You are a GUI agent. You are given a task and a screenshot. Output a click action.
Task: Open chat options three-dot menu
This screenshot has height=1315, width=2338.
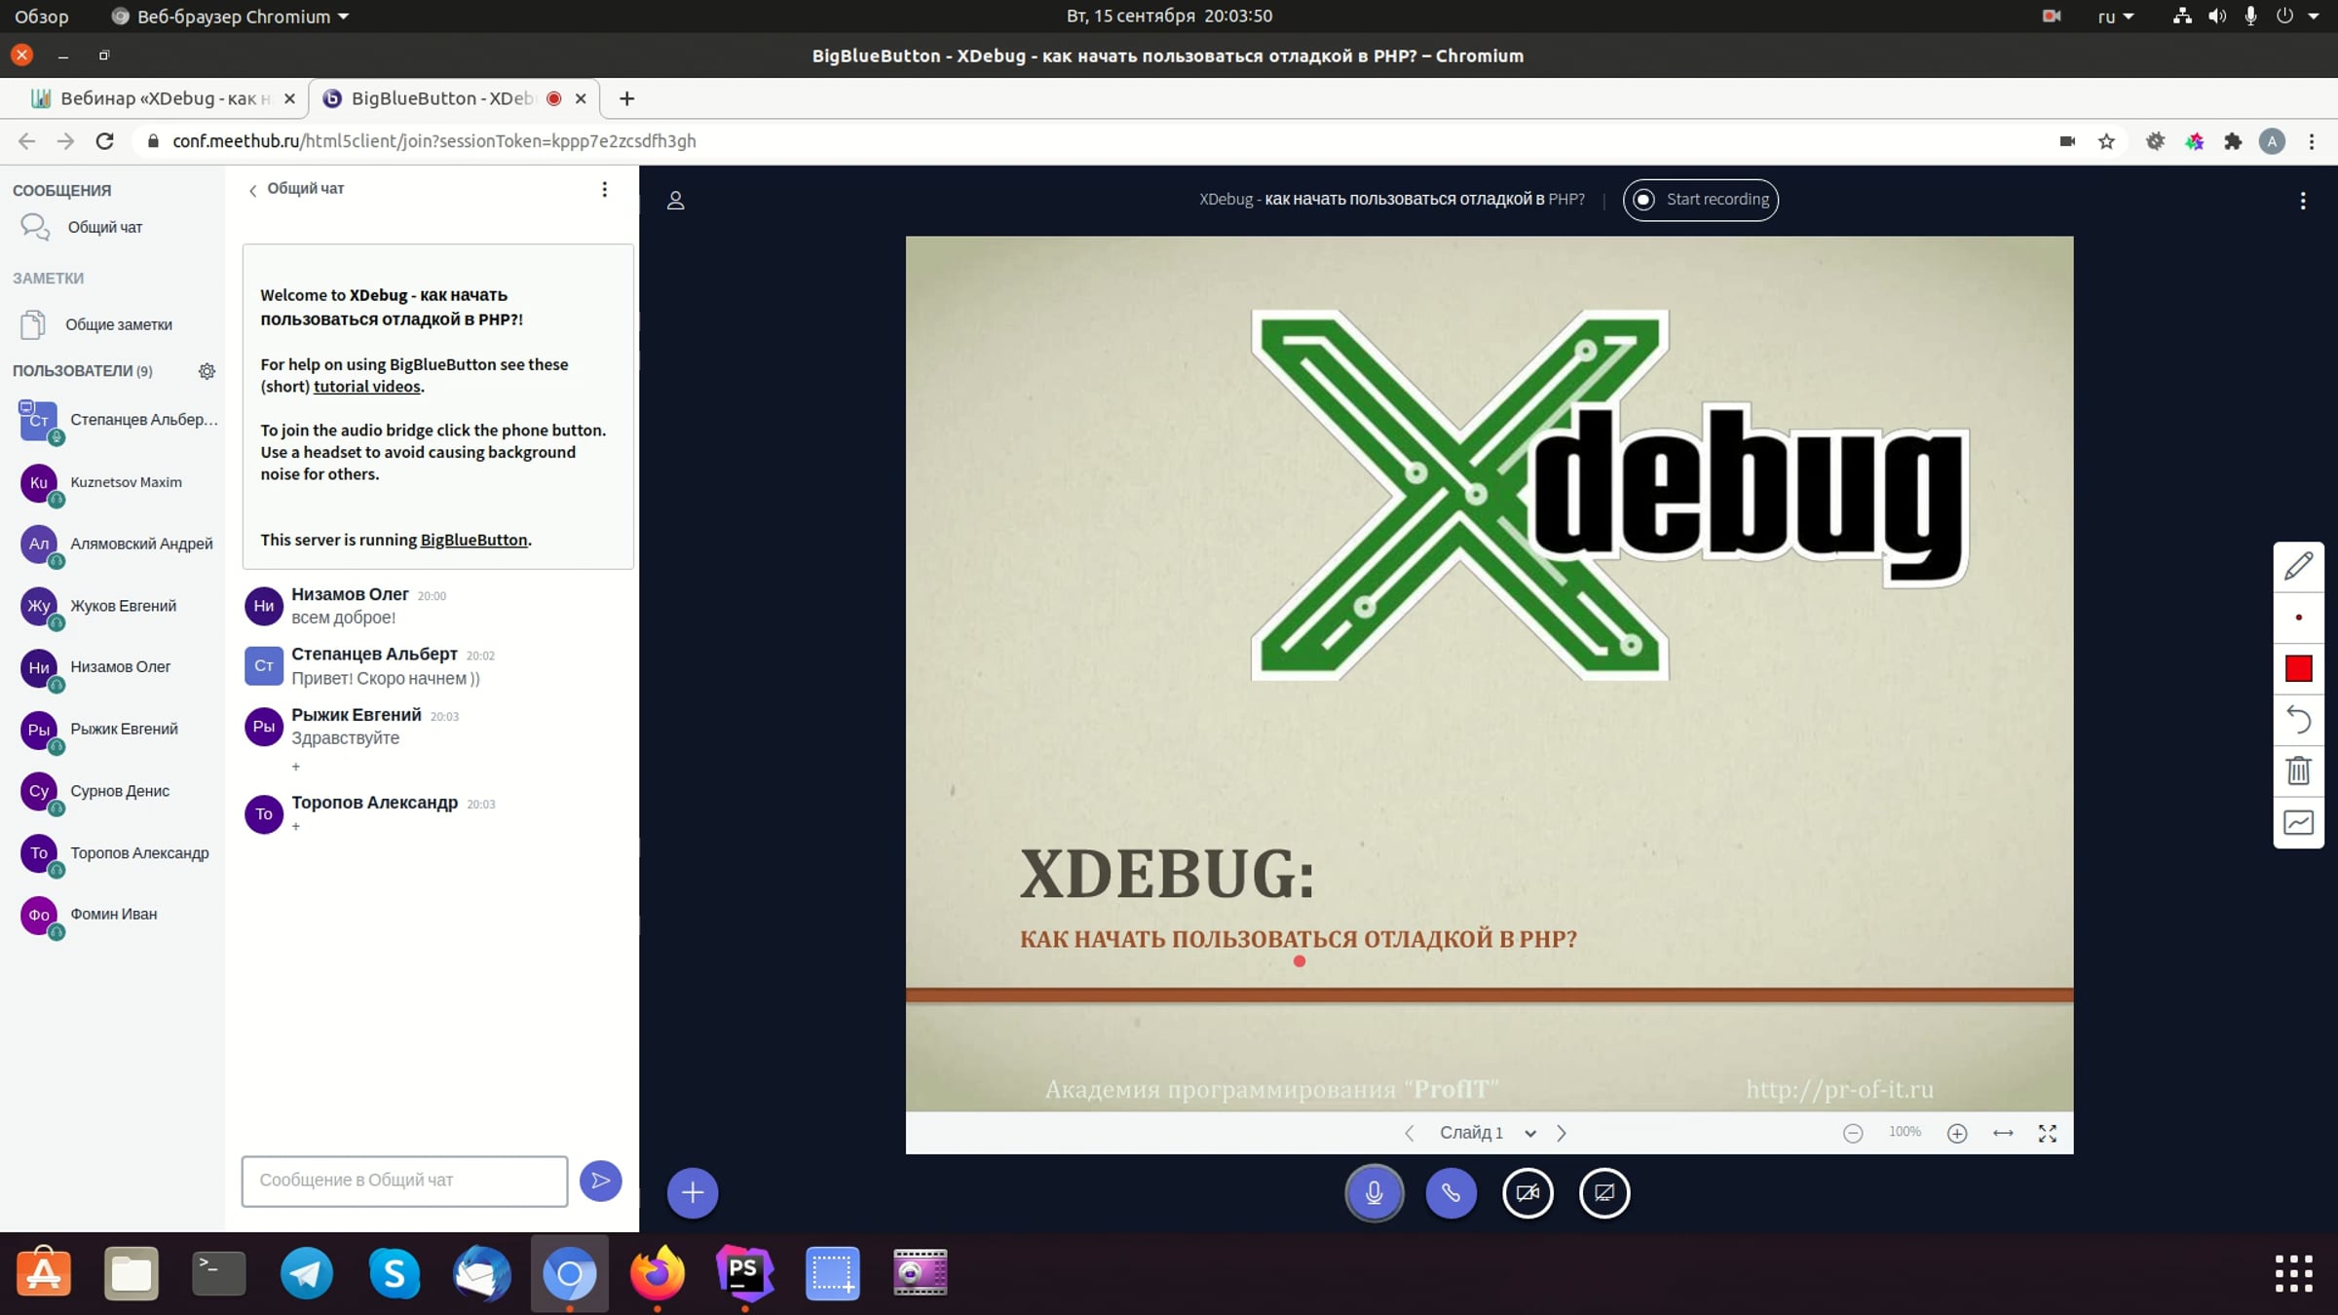[604, 189]
